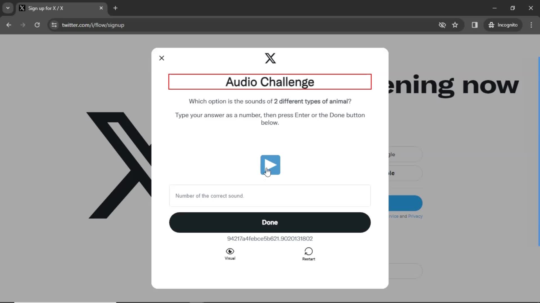Click the Sign up for X tab
The height and width of the screenshot is (303, 540).
[61, 8]
